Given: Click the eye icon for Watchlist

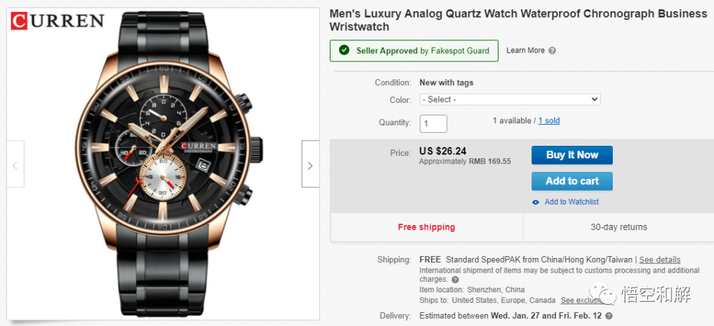Looking at the screenshot, I should pyautogui.click(x=535, y=202).
